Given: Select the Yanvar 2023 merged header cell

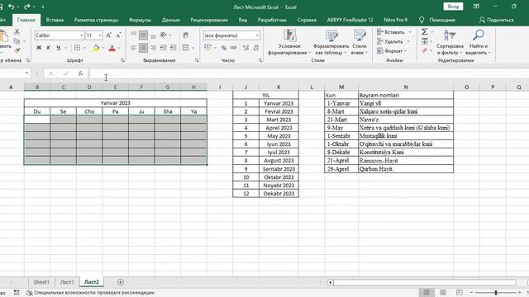Looking at the screenshot, I should 116,103.
